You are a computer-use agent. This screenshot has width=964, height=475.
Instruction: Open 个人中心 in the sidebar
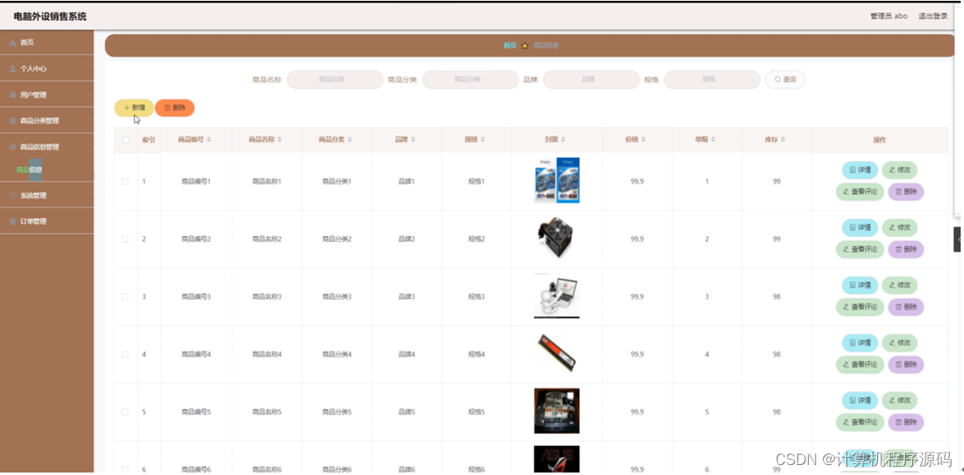coord(47,68)
